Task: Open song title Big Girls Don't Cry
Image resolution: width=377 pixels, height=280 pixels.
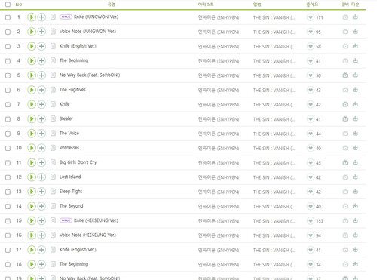Action: pos(78,162)
